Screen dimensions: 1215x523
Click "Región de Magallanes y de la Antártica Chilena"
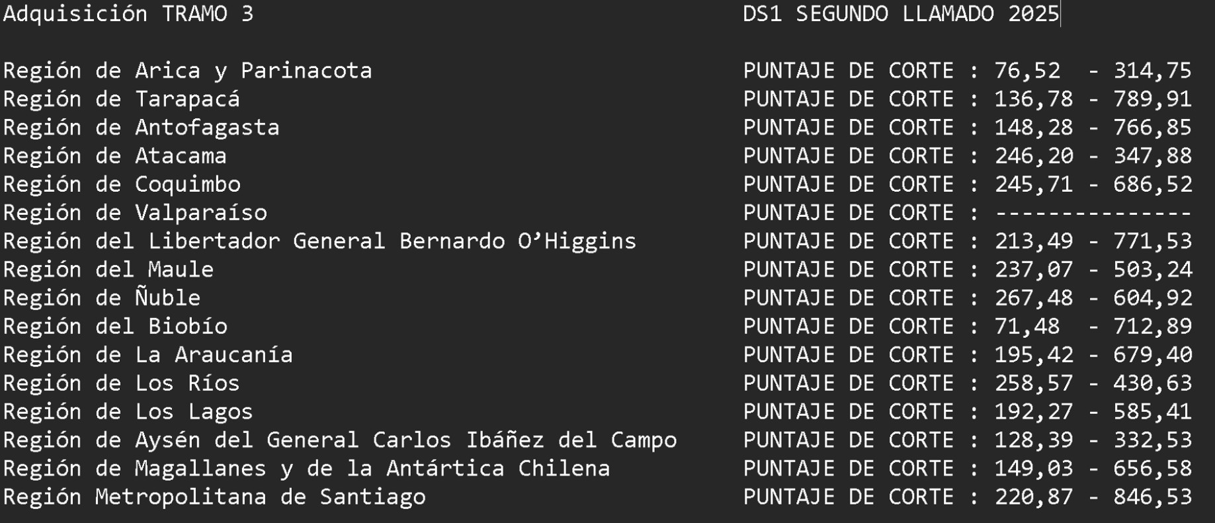pyautogui.click(x=306, y=469)
